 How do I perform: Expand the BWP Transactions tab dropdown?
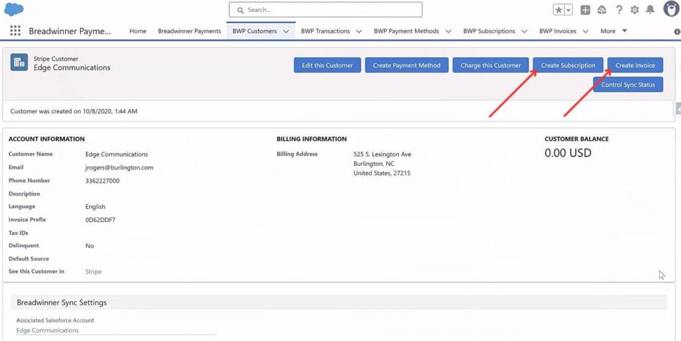(358, 31)
